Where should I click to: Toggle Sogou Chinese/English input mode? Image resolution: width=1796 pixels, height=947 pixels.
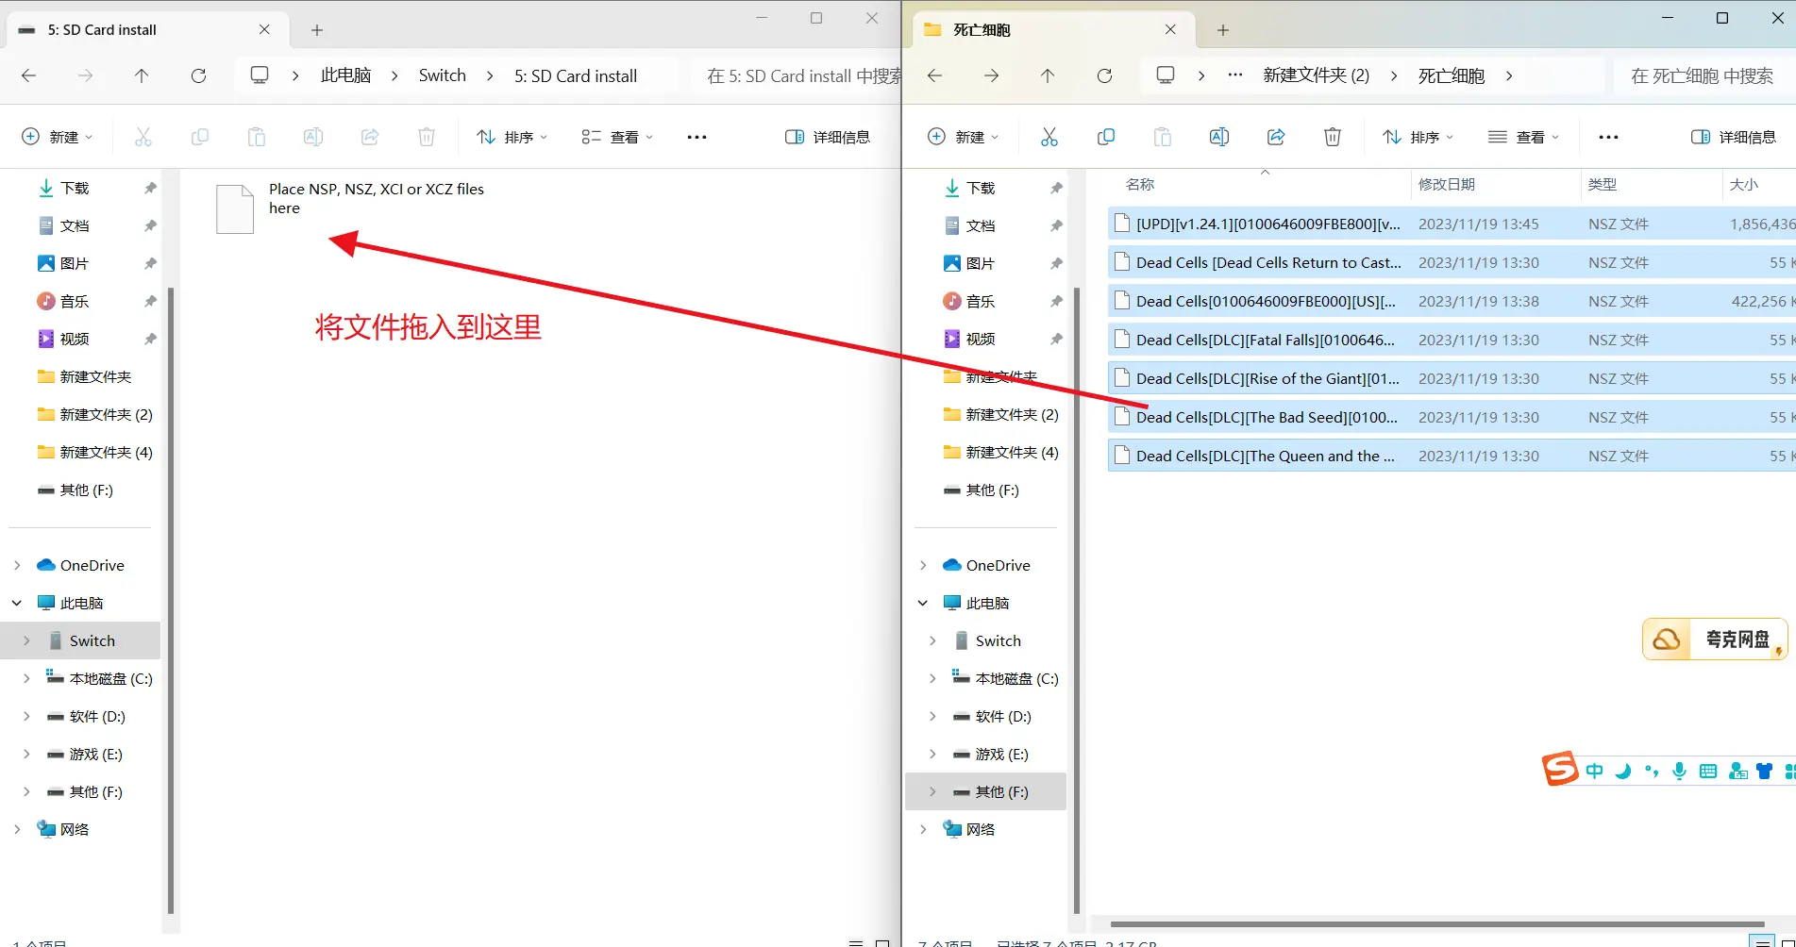point(1594,771)
